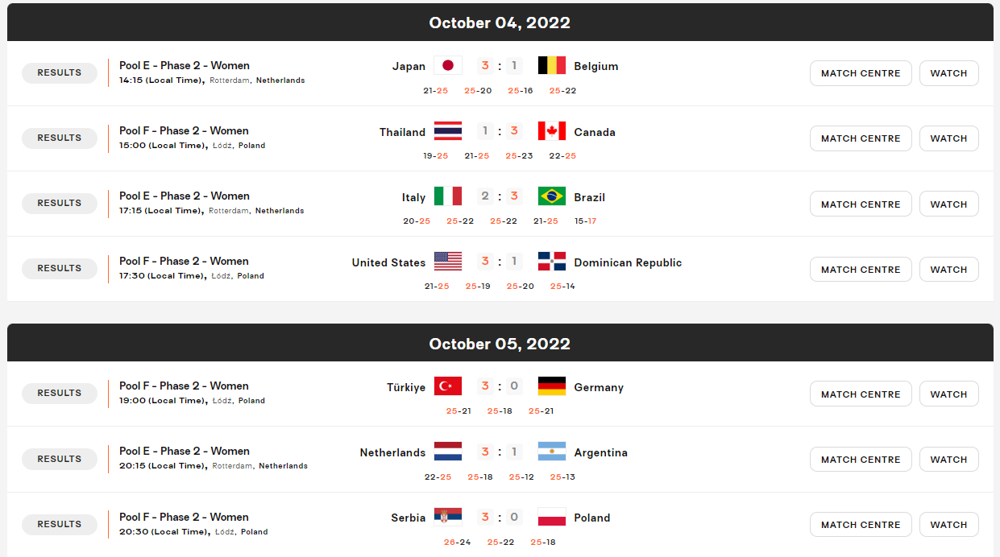Click the Canada flag icon

552,131
